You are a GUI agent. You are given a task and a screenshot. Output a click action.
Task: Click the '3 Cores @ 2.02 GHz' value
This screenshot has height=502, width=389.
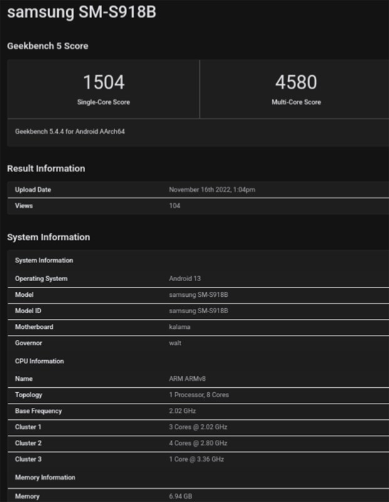coord(198,427)
